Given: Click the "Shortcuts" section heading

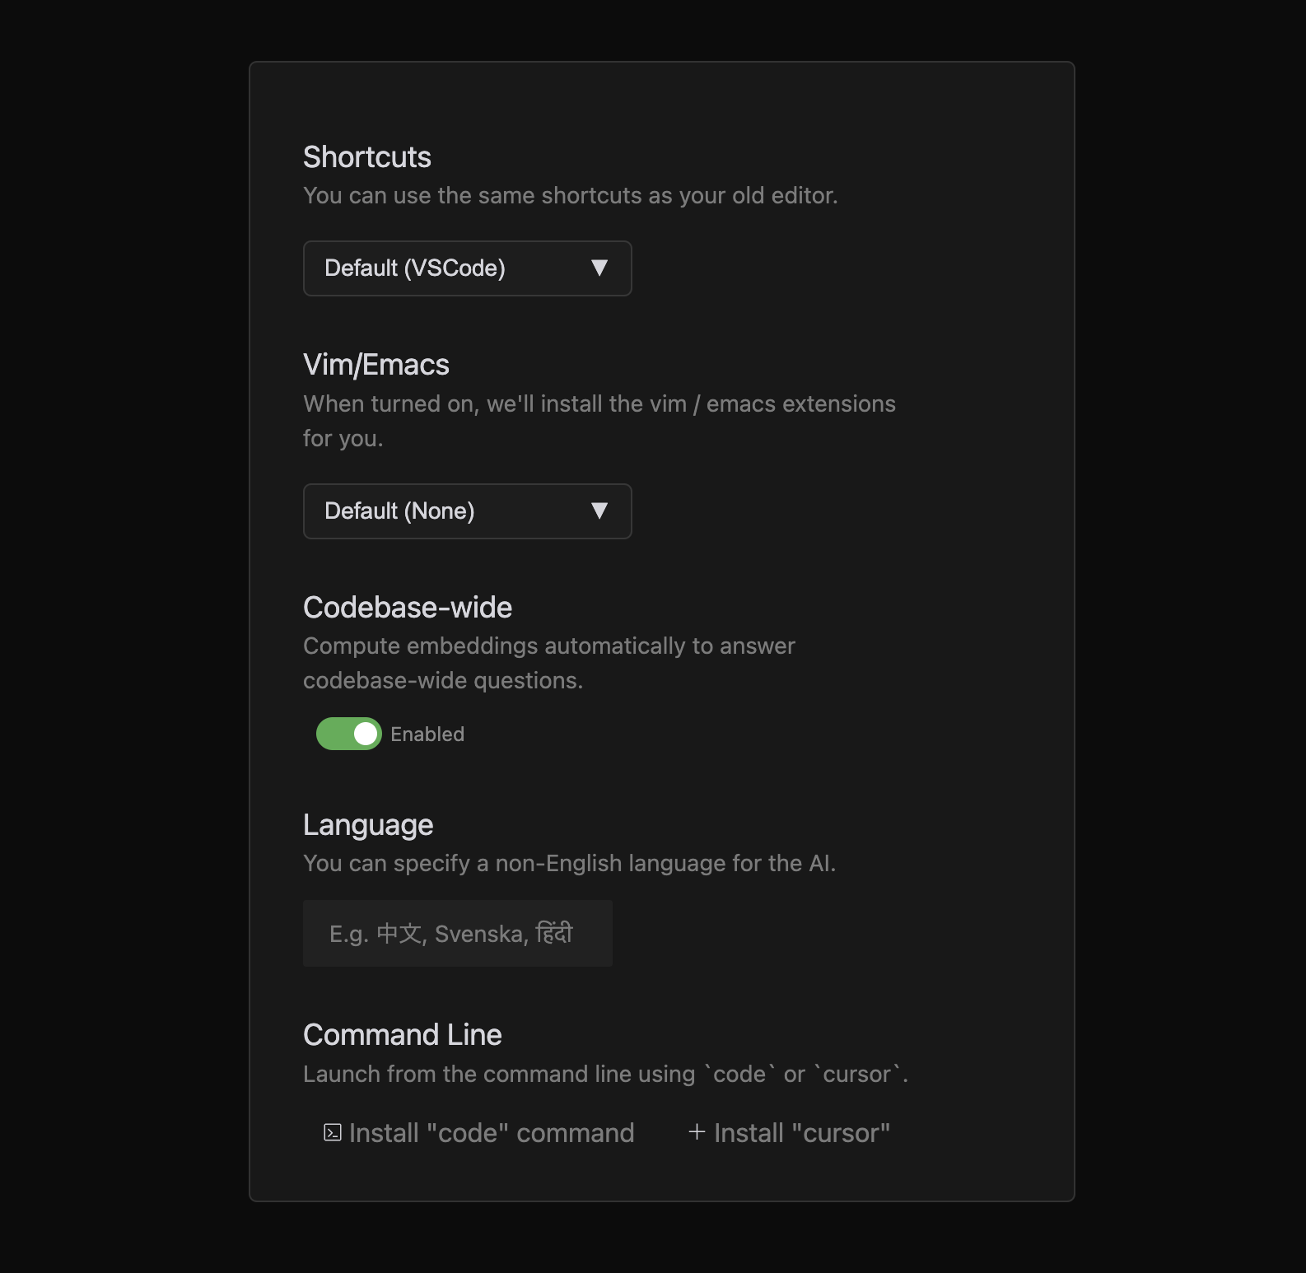Looking at the screenshot, I should click(367, 157).
